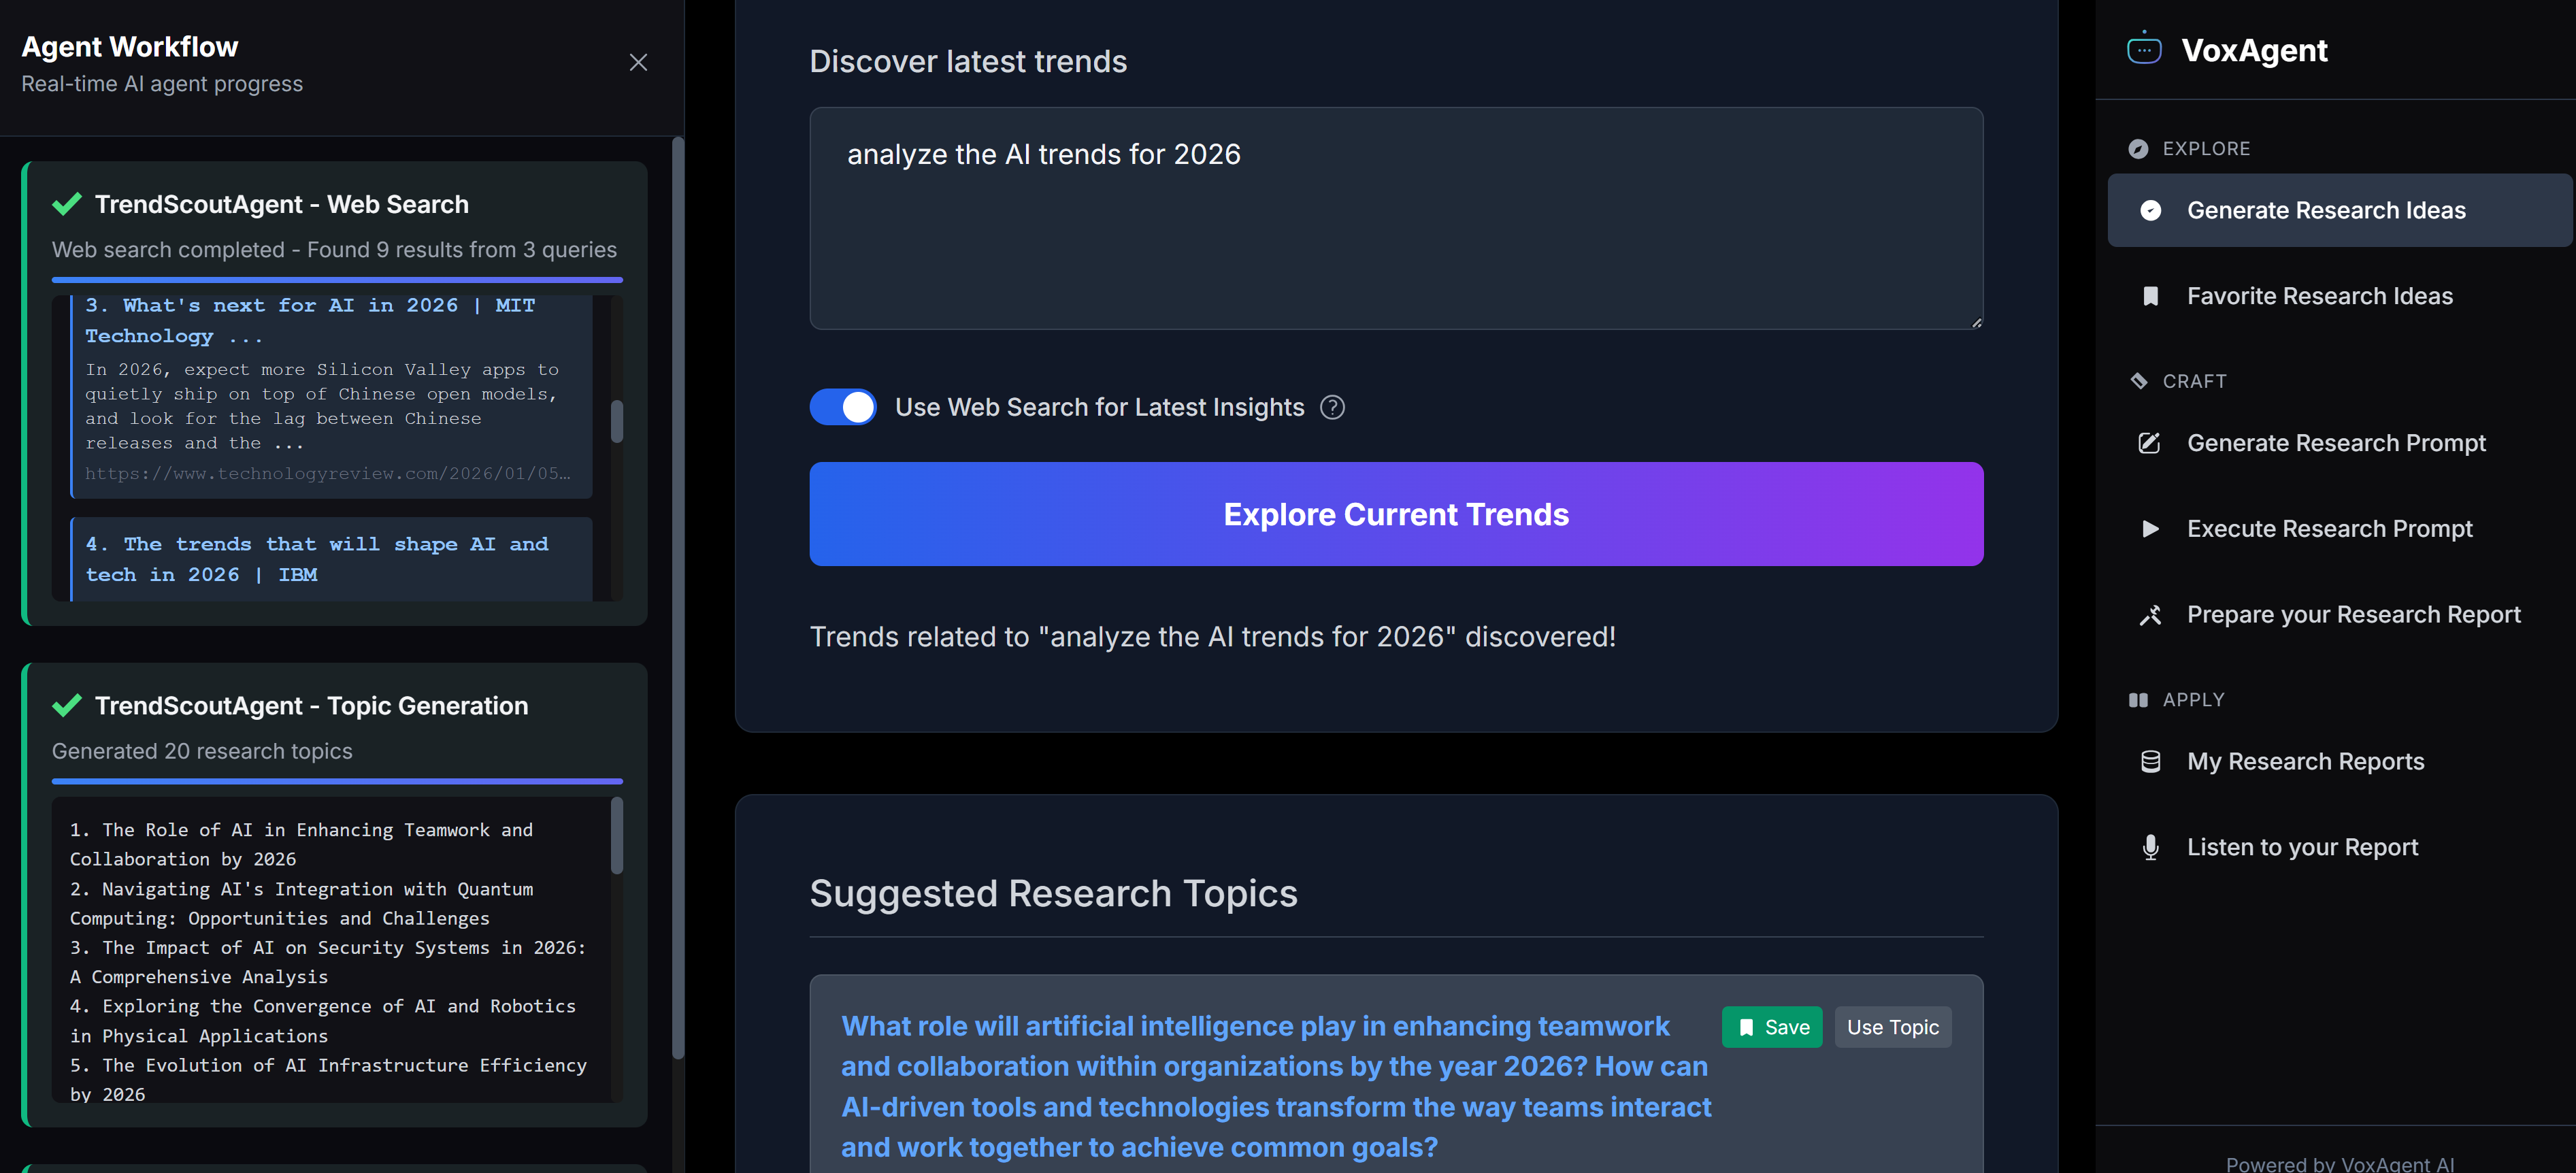Click the database icon for My Research Reports
2576x1173 pixels.
(x=2150, y=762)
